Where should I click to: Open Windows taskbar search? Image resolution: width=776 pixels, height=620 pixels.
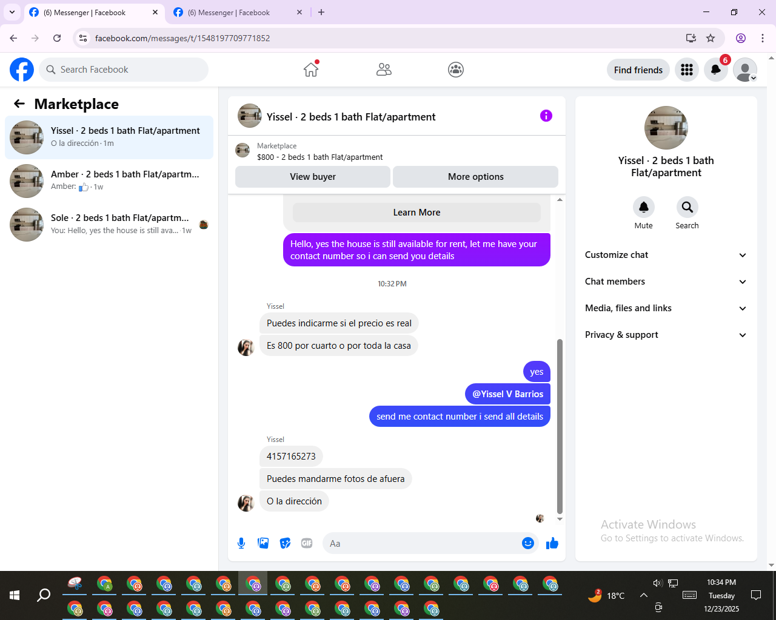click(x=44, y=595)
